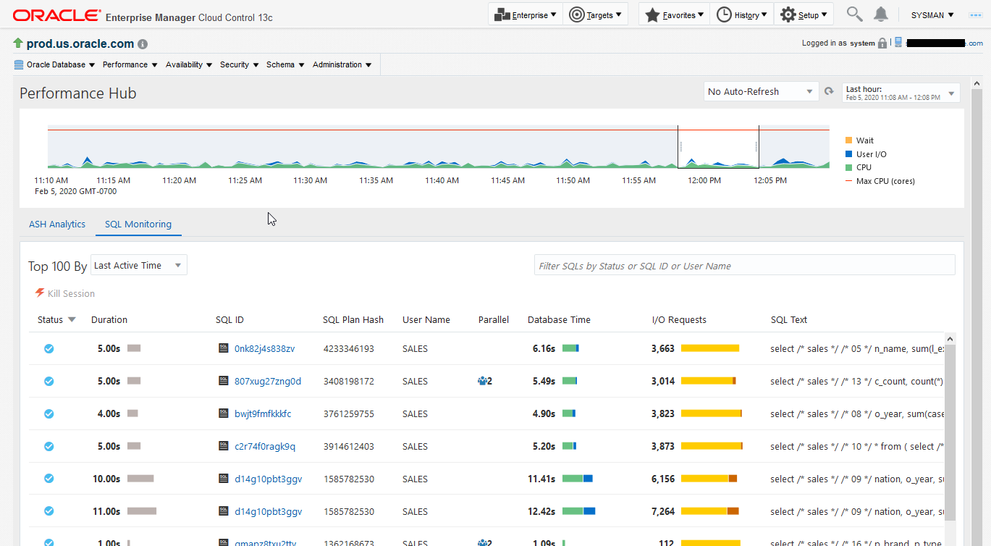991x546 pixels.
Task: Click SQL icon beside bwjt9fmfkkkfc
Action: pyautogui.click(x=224, y=413)
